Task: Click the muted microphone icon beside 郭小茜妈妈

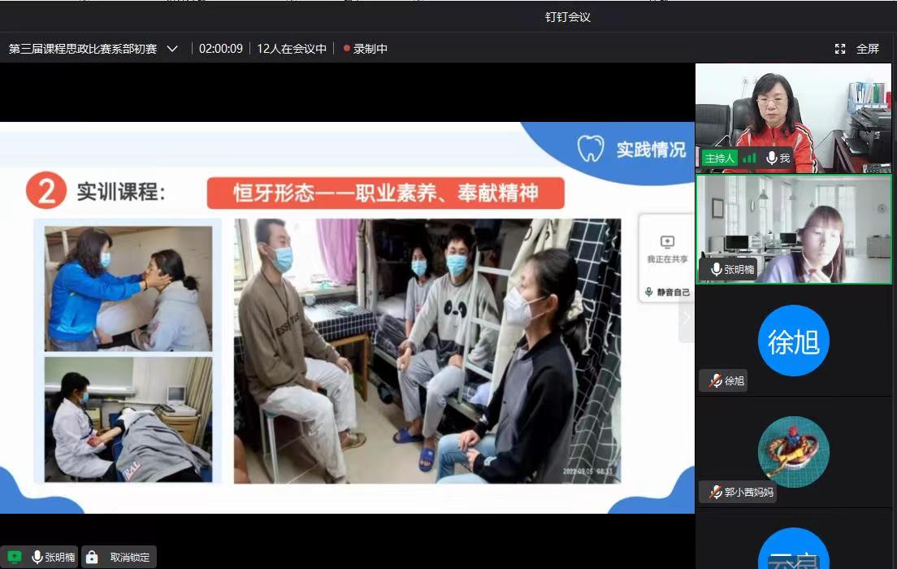Action: click(716, 493)
